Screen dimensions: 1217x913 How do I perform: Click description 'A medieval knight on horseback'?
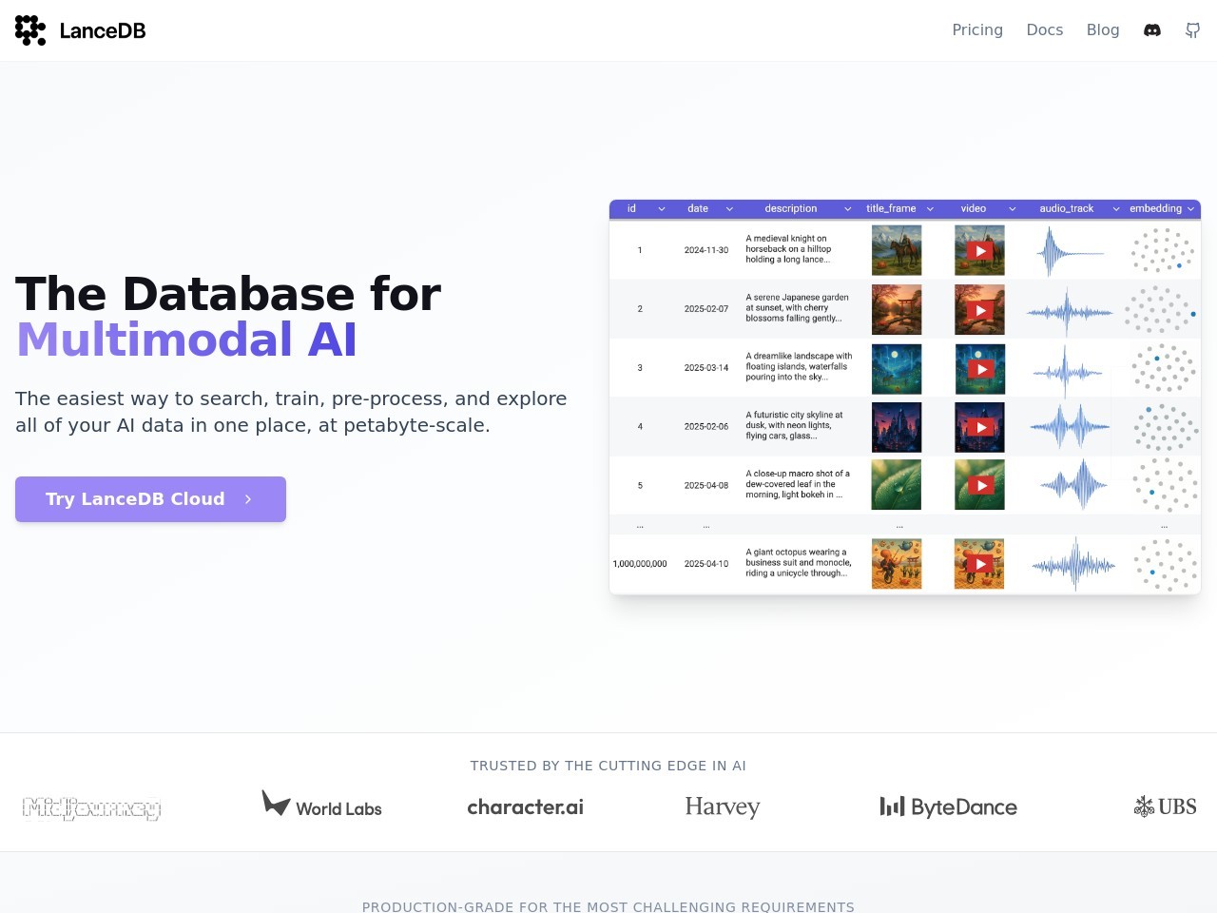tap(789, 249)
